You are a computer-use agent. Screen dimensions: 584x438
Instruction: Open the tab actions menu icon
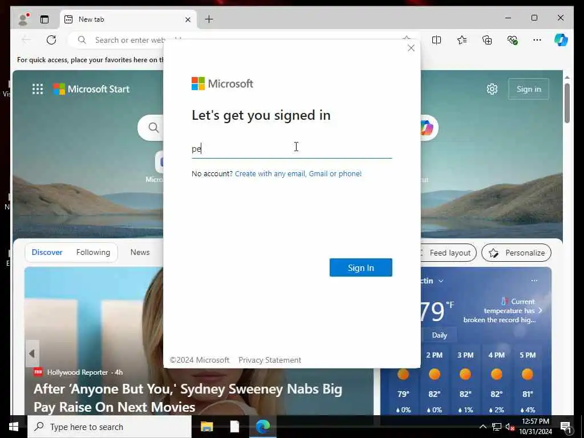click(44, 19)
